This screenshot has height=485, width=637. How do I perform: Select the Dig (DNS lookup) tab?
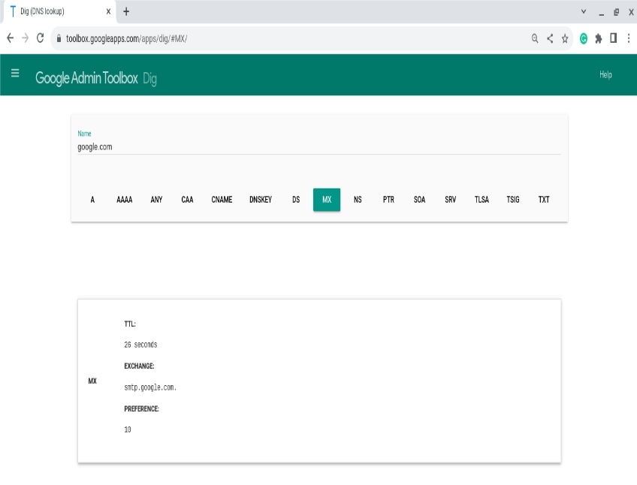tap(59, 11)
